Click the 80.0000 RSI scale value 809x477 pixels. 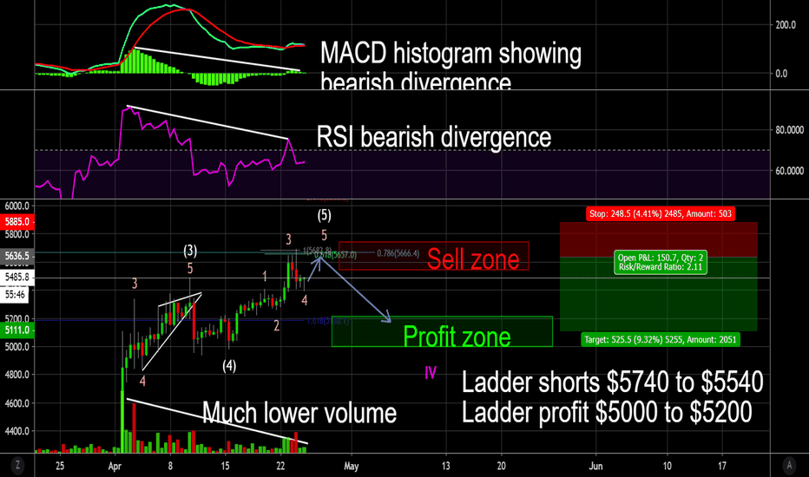[x=789, y=130]
